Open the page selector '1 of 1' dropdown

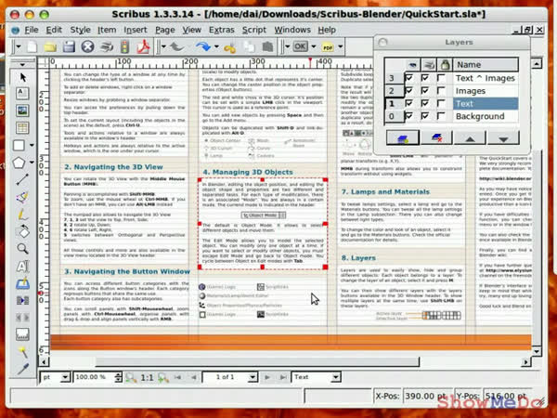[x=253, y=377]
